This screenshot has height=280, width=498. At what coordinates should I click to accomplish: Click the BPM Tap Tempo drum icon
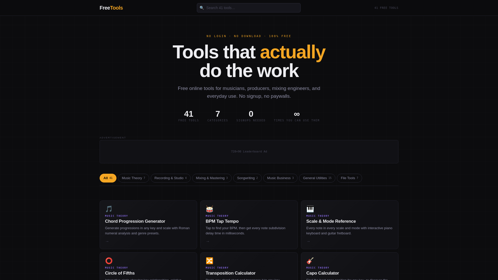tap(209, 209)
